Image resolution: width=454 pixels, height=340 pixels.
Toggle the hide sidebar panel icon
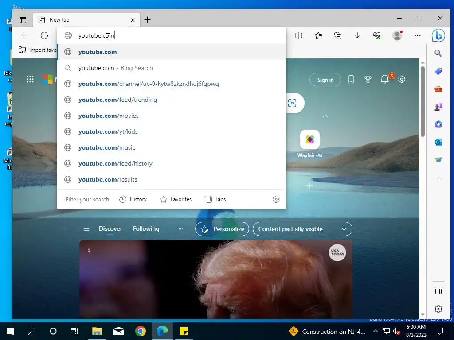coord(438,291)
